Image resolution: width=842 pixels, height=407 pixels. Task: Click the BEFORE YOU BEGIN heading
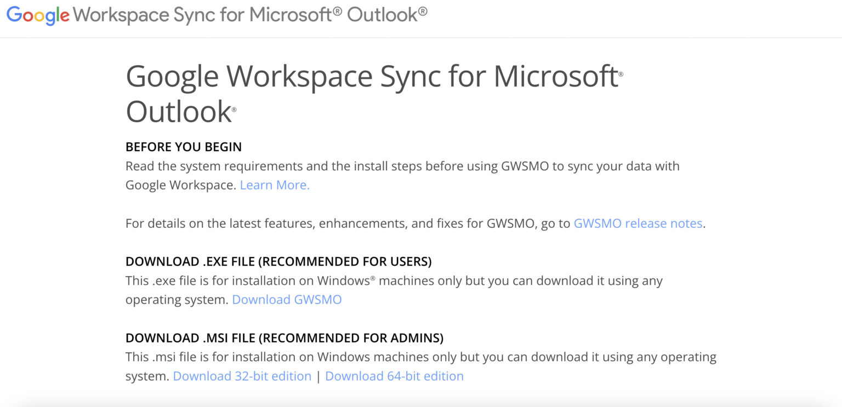click(x=184, y=147)
